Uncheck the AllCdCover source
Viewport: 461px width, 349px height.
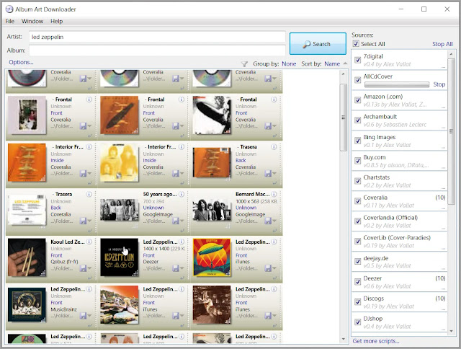357,80
